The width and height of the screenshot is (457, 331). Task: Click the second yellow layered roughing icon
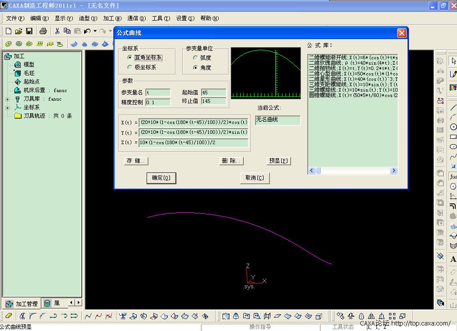click(x=18, y=44)
